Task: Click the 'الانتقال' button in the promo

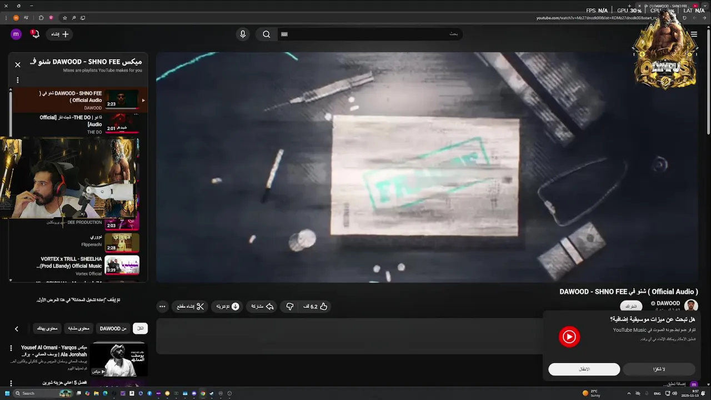Action: tap(584, 369)
